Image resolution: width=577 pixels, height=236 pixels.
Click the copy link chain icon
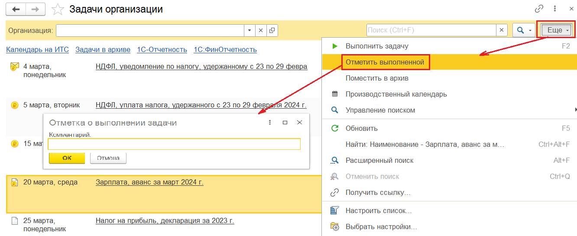click(x=539, y=9)
